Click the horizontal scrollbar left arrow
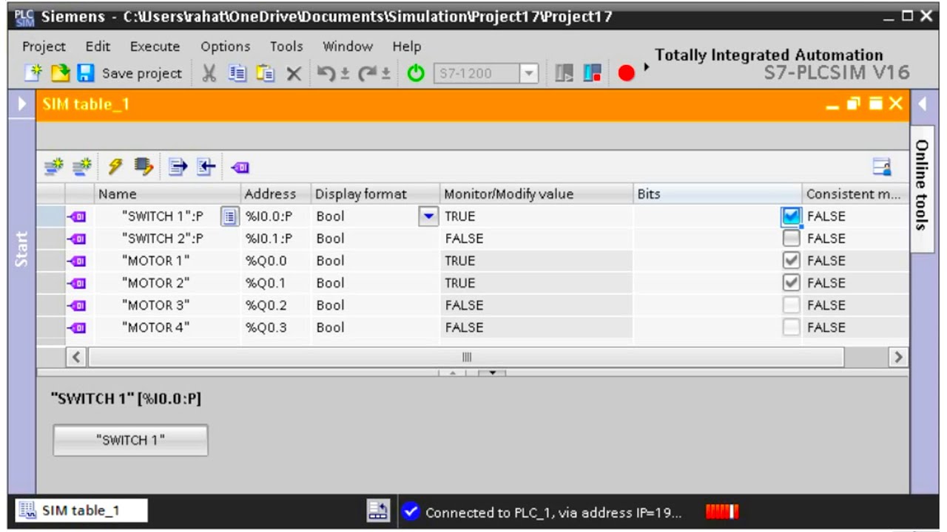The width and height of the screenshot is (947, 532). pyautogui.click(x=75, y=357)
